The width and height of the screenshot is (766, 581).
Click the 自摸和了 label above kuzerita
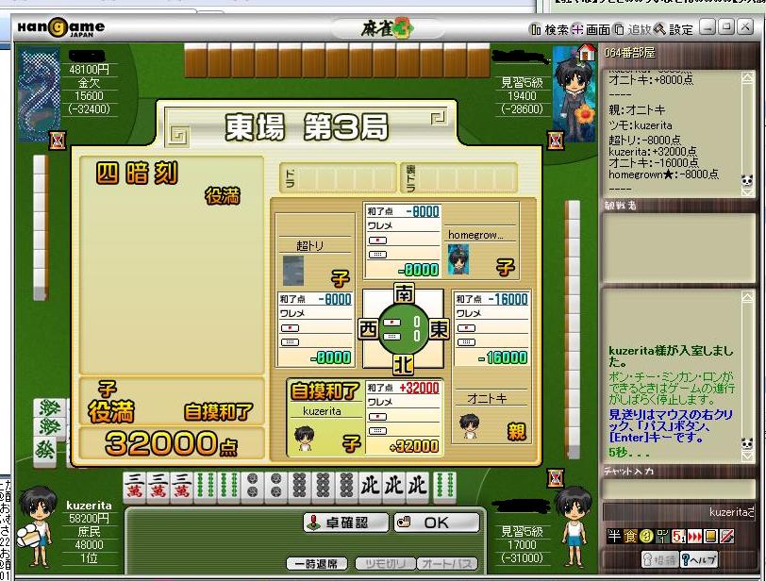(325, 391)
